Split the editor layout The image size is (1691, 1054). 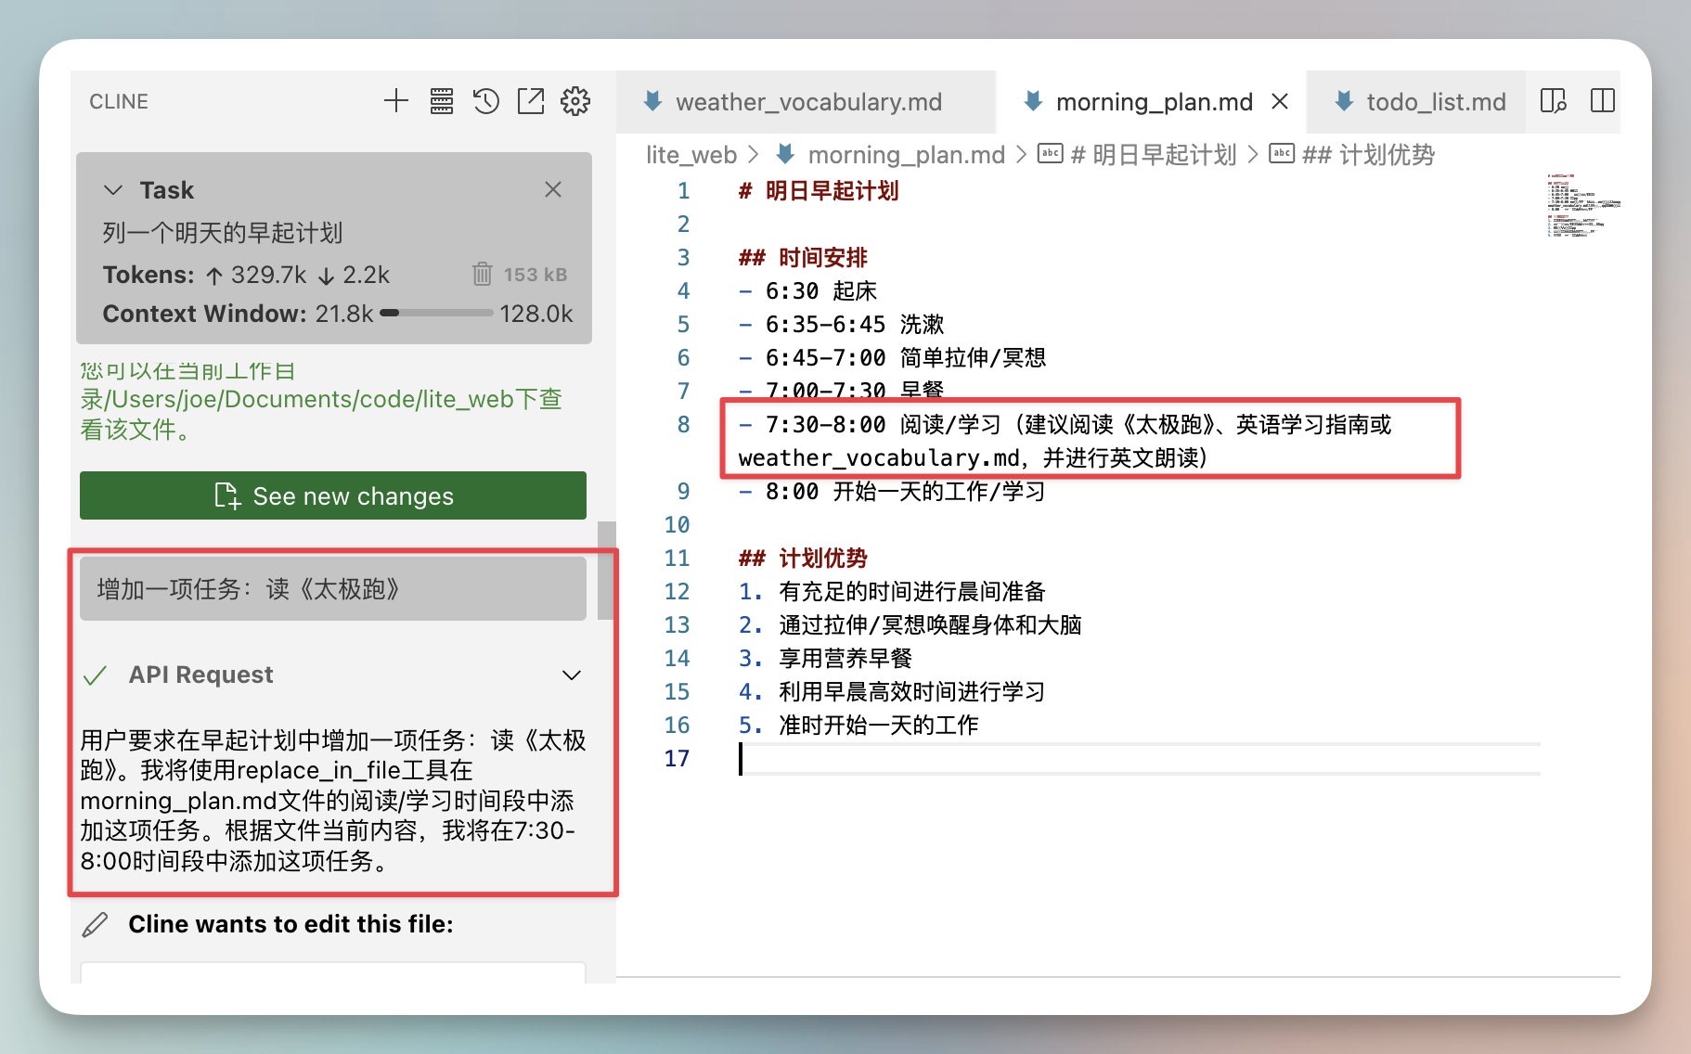click(1602, 101)
